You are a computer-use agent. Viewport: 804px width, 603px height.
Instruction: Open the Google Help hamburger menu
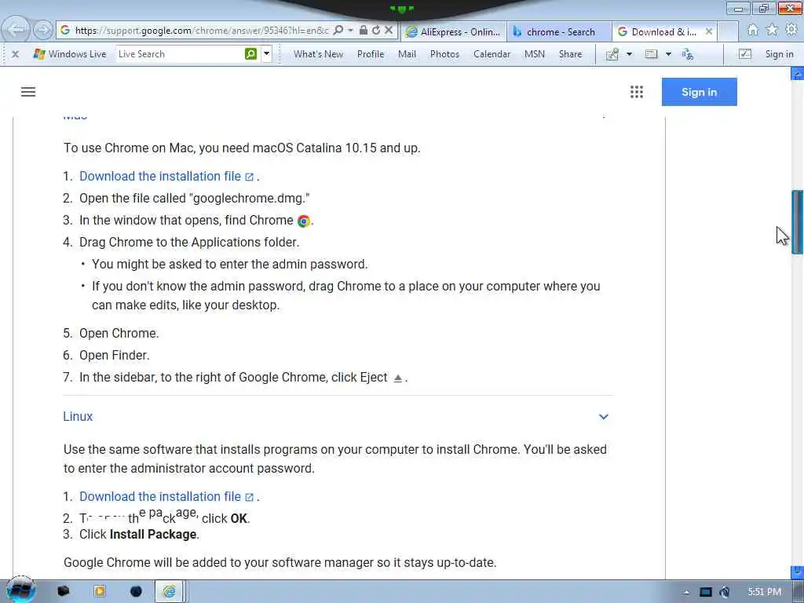pos(28,92)
